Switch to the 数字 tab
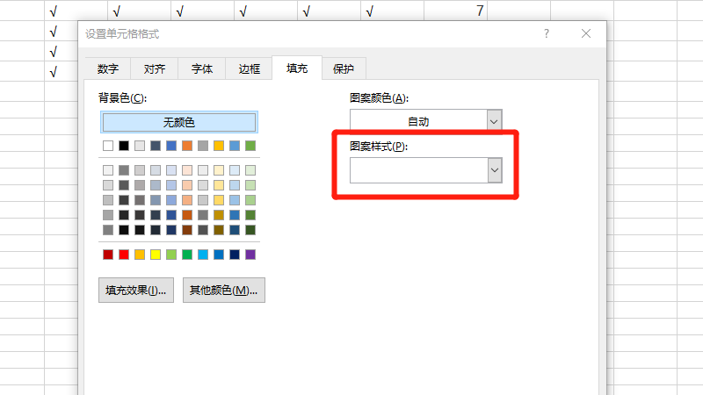 click(108, 68)
